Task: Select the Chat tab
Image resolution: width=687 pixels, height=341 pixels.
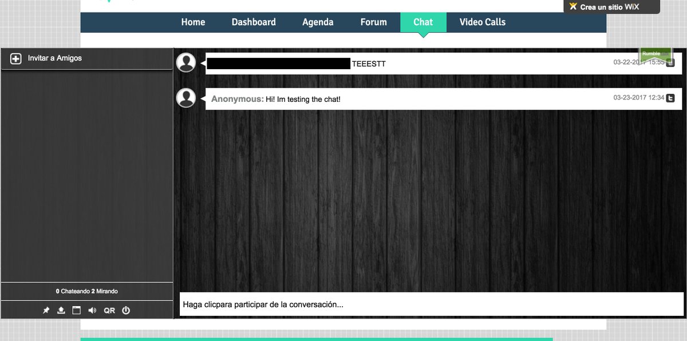Action: click(423, 22)
